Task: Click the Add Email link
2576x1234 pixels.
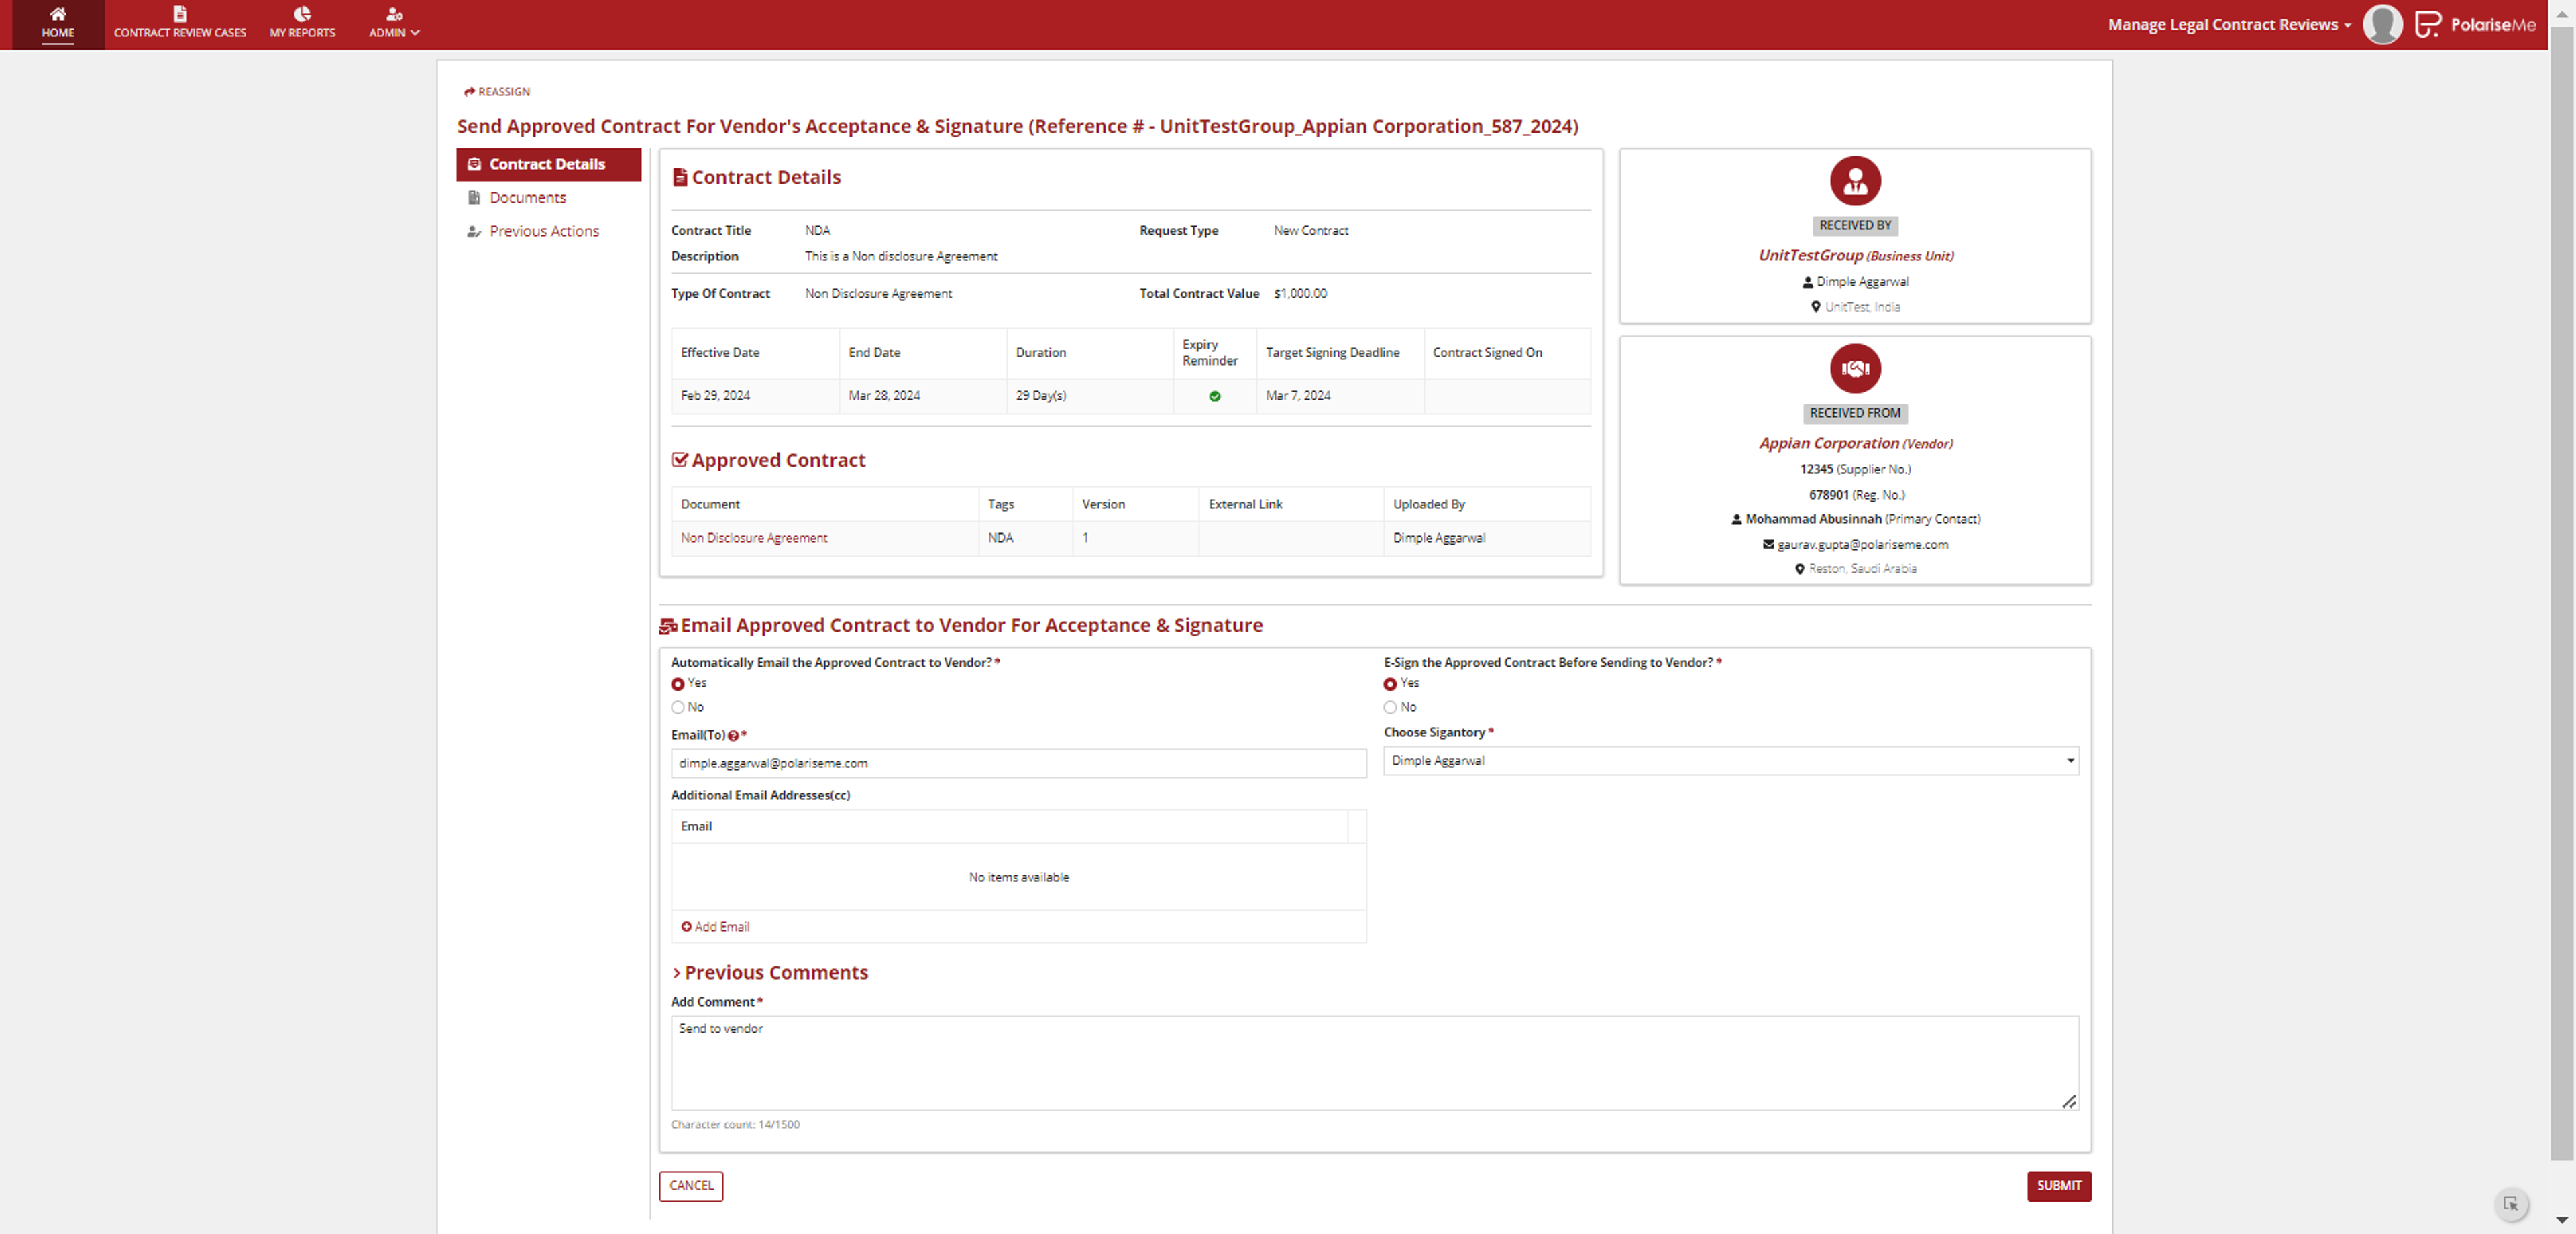Action: (715, 927)
